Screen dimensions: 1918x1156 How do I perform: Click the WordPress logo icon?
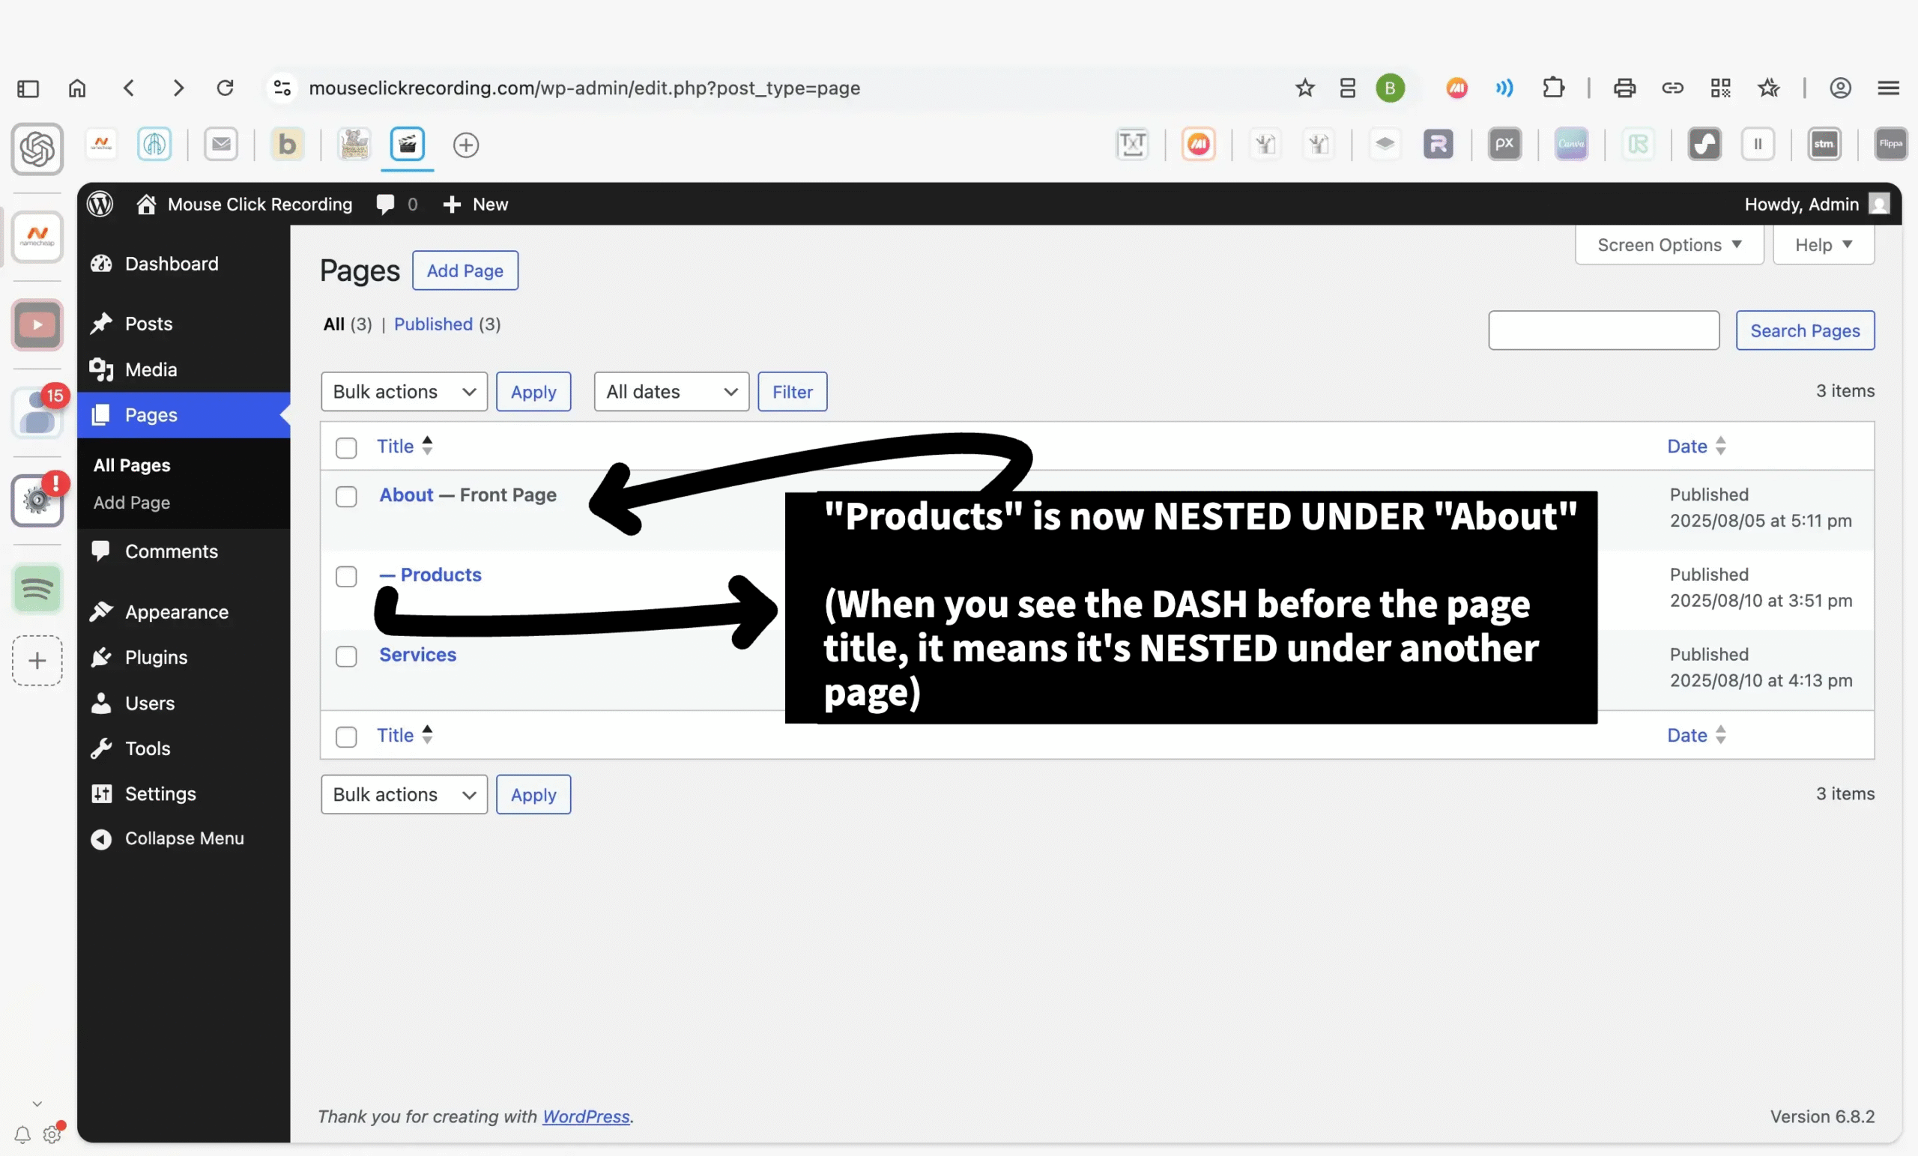[100, 204]
